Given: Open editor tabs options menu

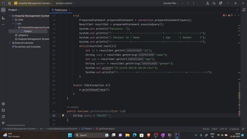Looking at the screenshot, I should [237, 10].
